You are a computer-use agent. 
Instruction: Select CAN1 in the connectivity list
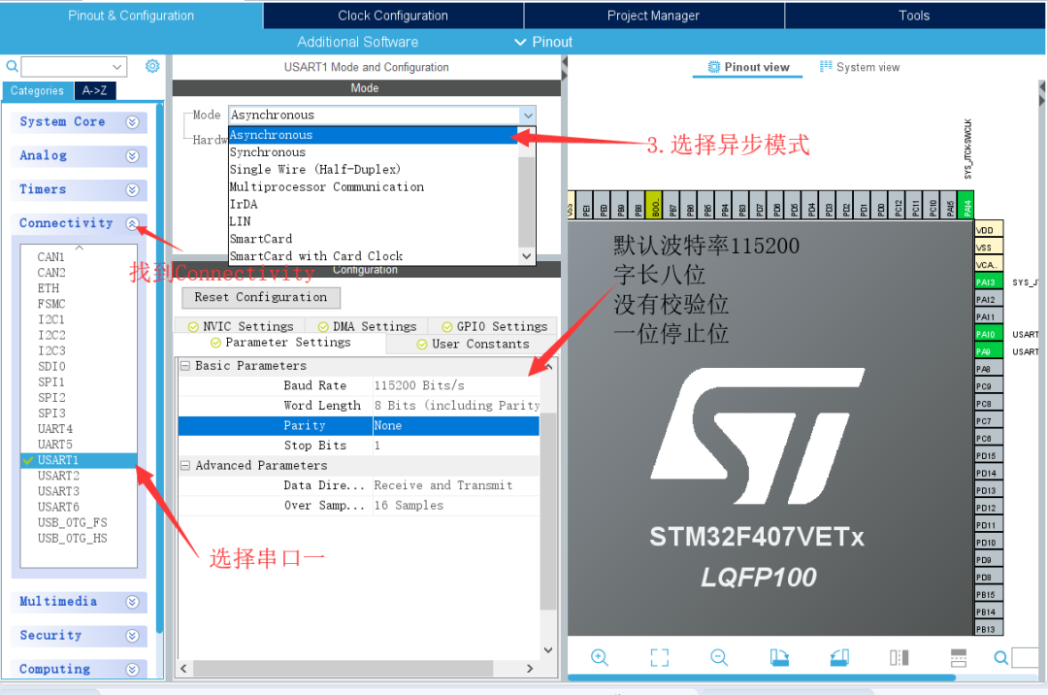pyautogui.click(x=79, y=256)
